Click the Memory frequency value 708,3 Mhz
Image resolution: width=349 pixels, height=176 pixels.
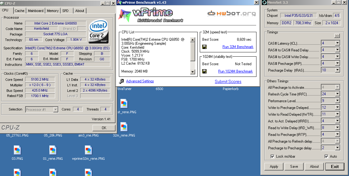[303, 23]
